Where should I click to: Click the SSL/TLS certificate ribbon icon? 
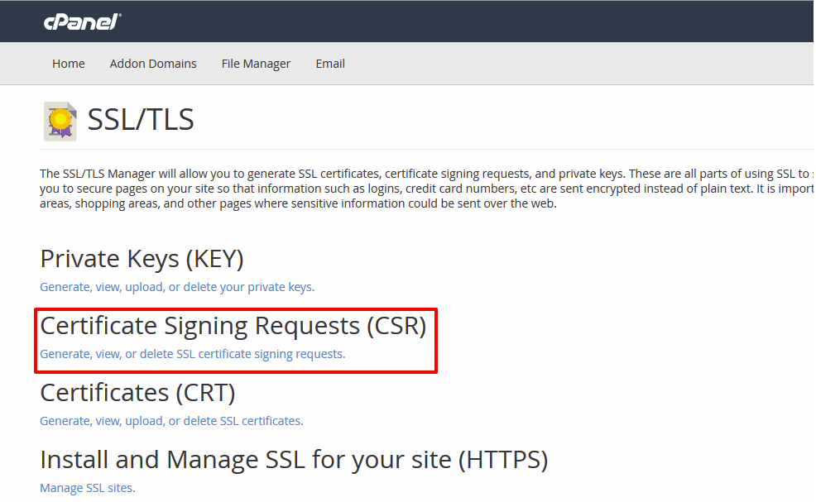point(60,122)
